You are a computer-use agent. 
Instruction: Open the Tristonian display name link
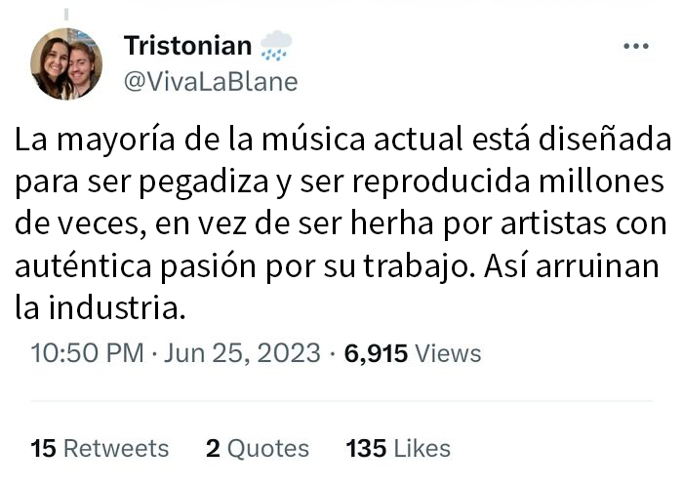point(188,45)
